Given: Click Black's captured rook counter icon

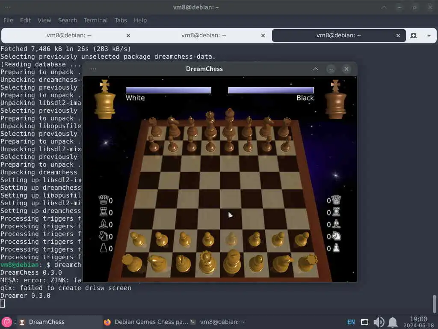Looking at the screenshot, I should point(336,212).
